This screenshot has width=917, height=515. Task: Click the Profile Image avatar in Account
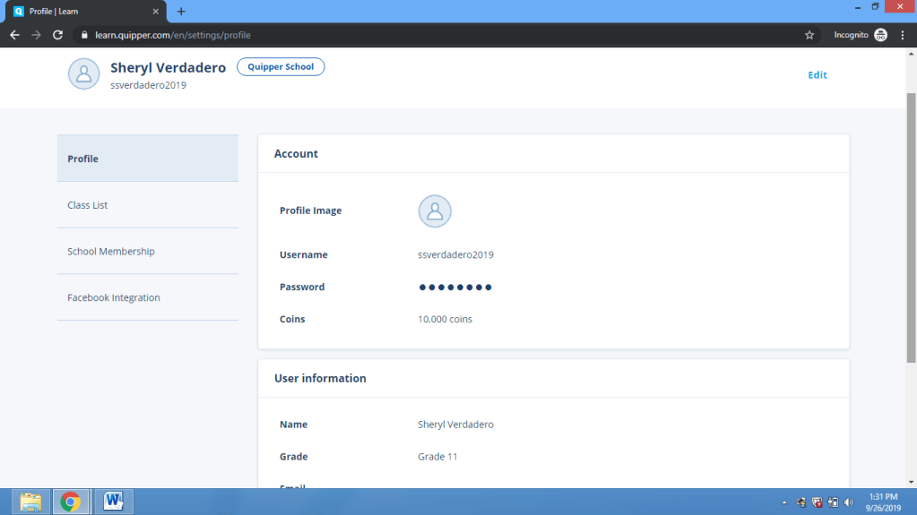[435, 211]
